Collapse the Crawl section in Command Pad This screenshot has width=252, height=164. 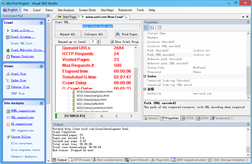point(41,23)
